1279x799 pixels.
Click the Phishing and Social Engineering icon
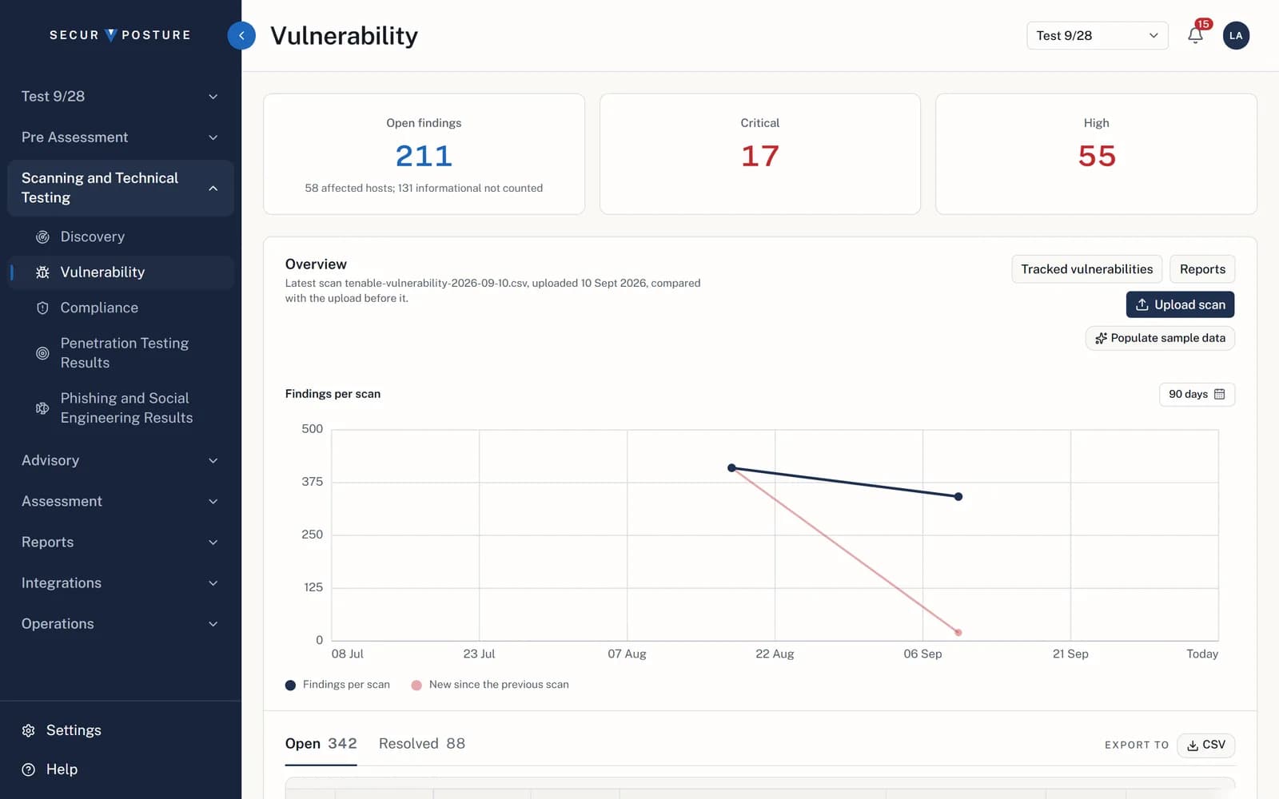pyautogui.click(x=43, y=408)
